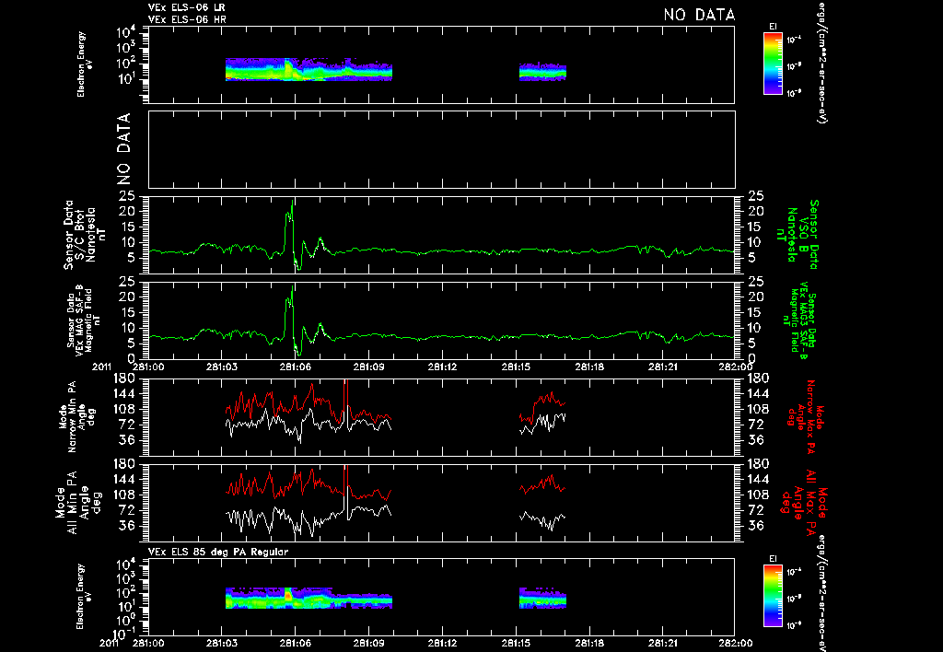
Task: Click the magnetic field spike peak in the S/C Btot panel
Action: [x=292, y=203]
